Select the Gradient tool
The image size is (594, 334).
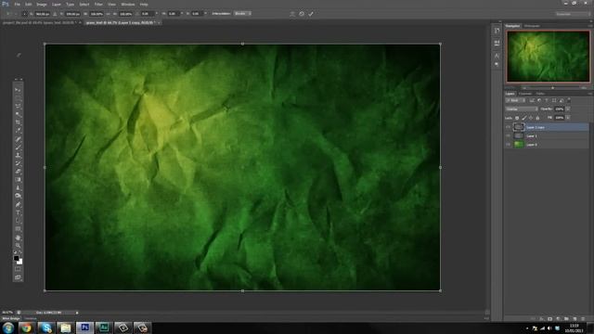click(18, 179)
